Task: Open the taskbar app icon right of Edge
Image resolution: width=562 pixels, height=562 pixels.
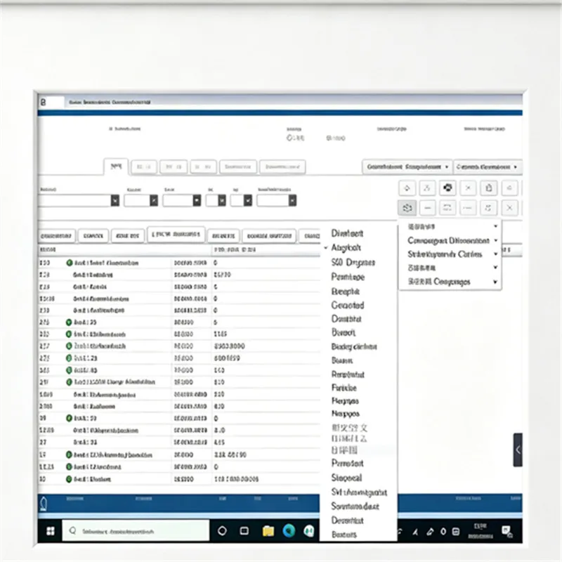Action: (x=308, y=531)
